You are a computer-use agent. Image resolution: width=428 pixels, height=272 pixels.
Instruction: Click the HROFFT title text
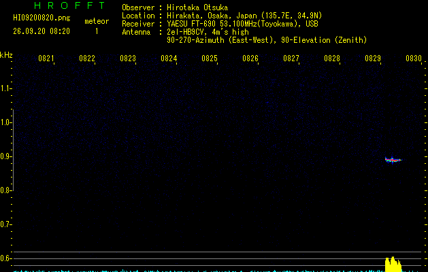click(x=70, y=5)
